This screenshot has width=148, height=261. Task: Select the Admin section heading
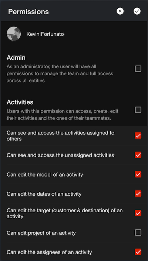(16, 58)
